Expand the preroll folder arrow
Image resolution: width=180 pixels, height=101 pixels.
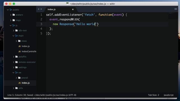(16, 78)
